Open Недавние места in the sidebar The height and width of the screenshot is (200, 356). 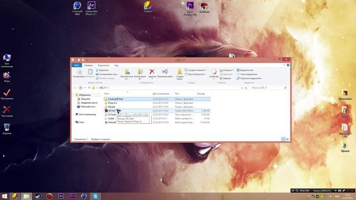pos(87,103)
